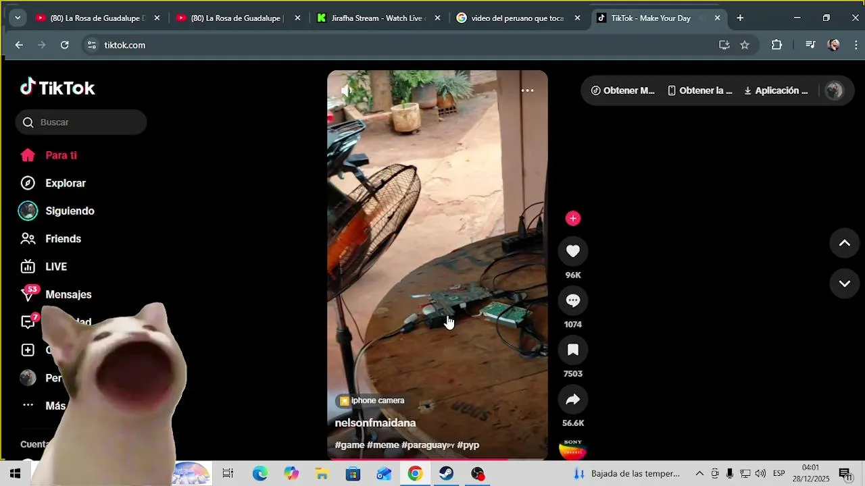This screenshot has height=486, width=865.
Task: Open the nelsonfmaidana profile link
Action: 375,423
